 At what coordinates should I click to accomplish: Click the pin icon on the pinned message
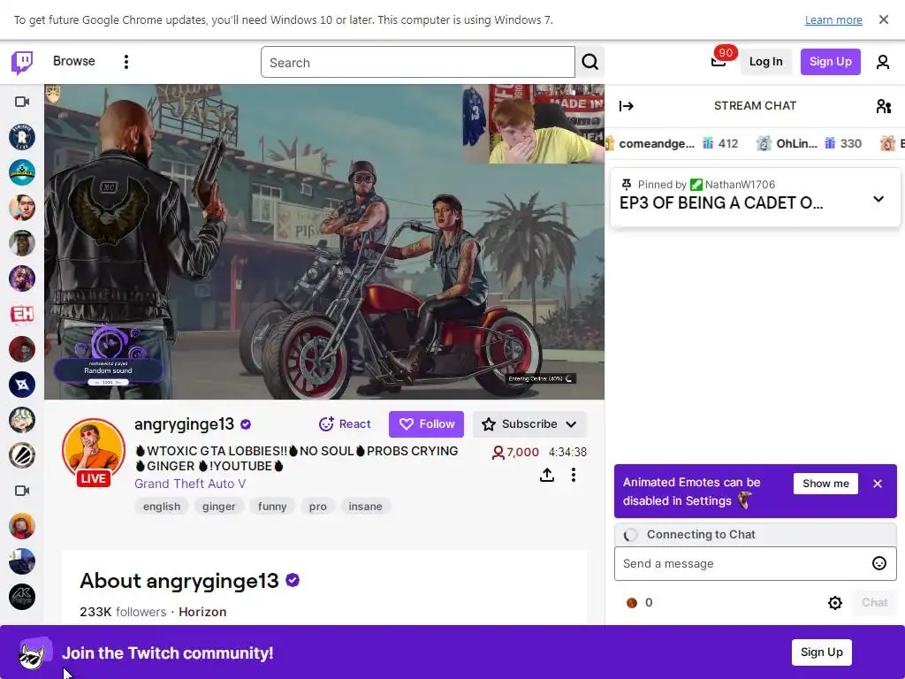point(627,184)
